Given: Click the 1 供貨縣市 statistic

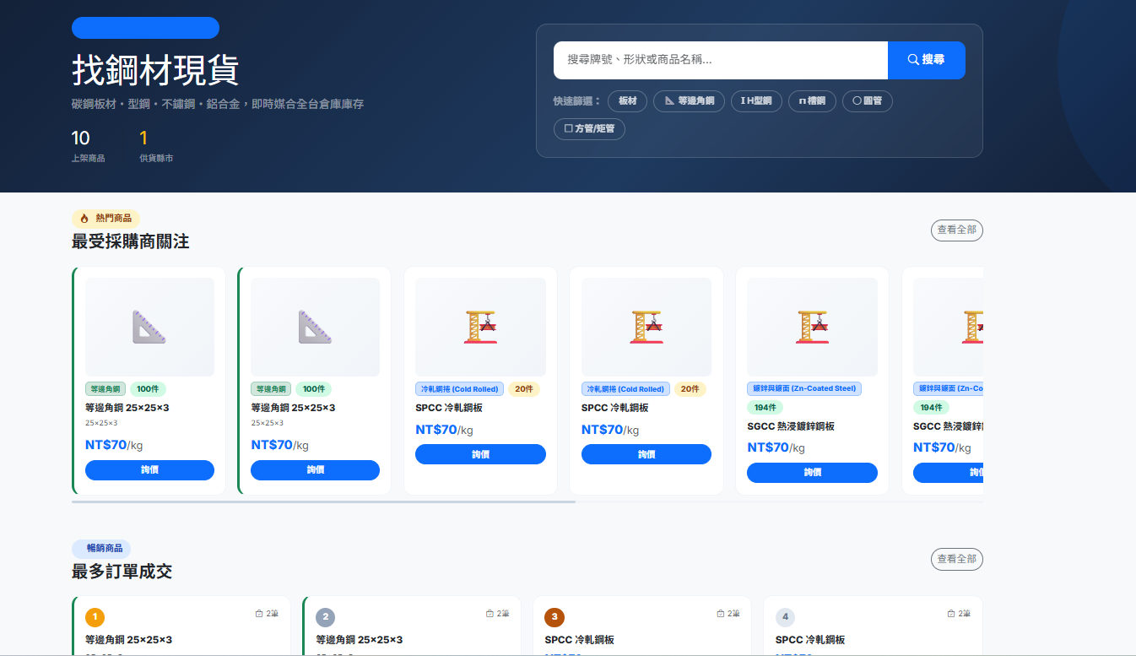Looking at the screenshot, I should (x=156, y=146).
